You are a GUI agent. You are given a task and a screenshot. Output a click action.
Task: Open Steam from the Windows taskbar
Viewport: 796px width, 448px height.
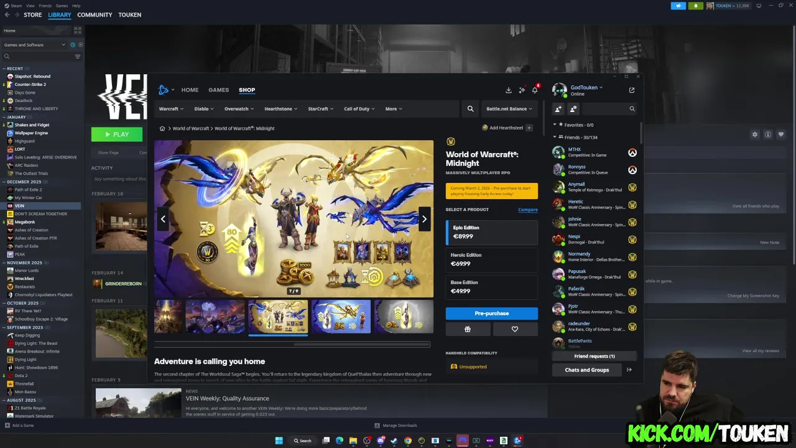pyautogui.click(x=394, y=441)
